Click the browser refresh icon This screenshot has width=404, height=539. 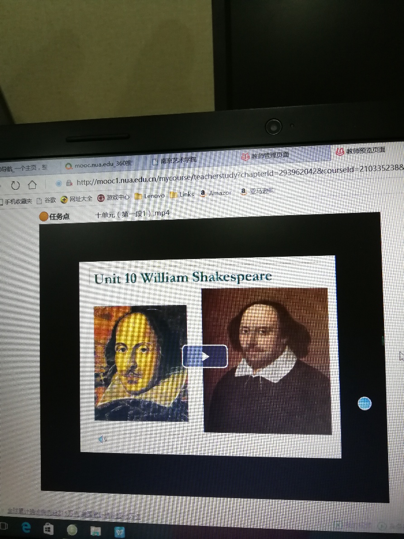[x=15, y=186]
